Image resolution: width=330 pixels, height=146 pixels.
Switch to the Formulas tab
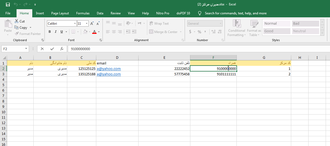pyautogui.click(x=83, y=13)
